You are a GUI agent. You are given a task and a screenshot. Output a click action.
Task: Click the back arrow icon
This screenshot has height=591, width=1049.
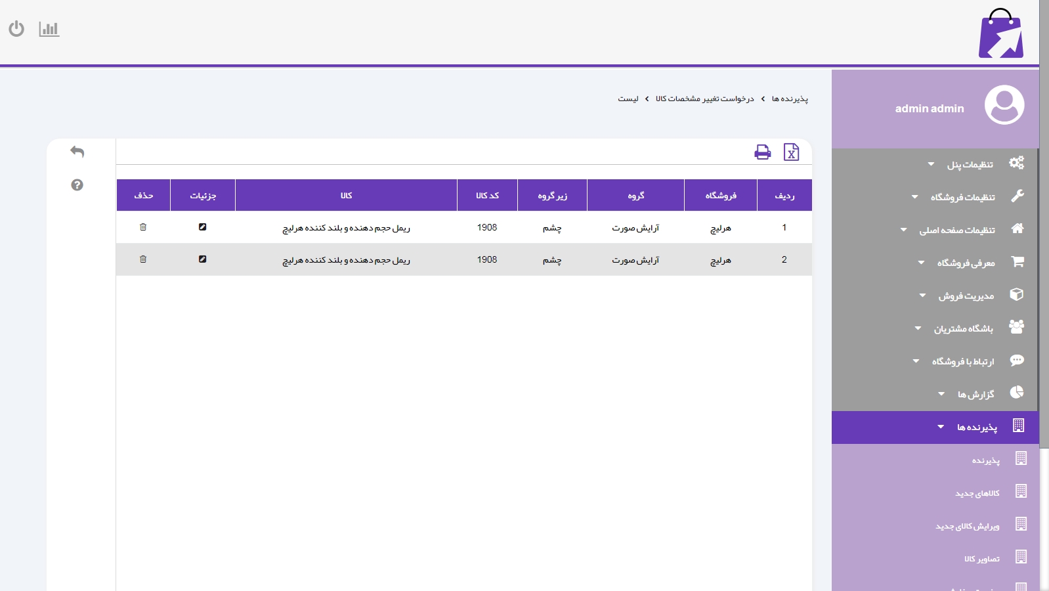(x=77, y=152)
